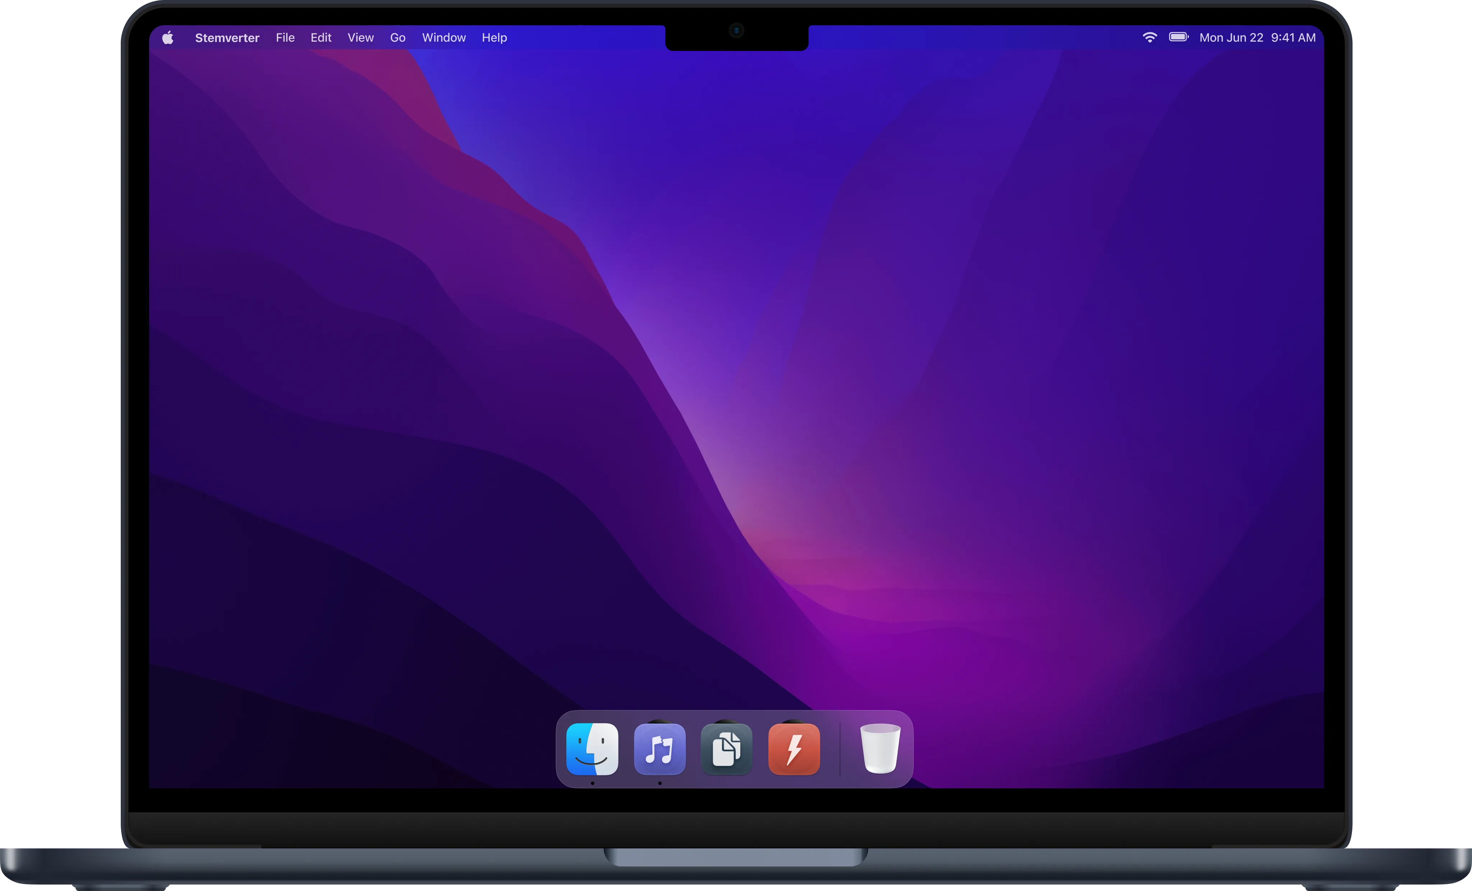The width and height of the screenshot is (1472, 891).
Task: Open the Help menu
Action: [494, 37]
